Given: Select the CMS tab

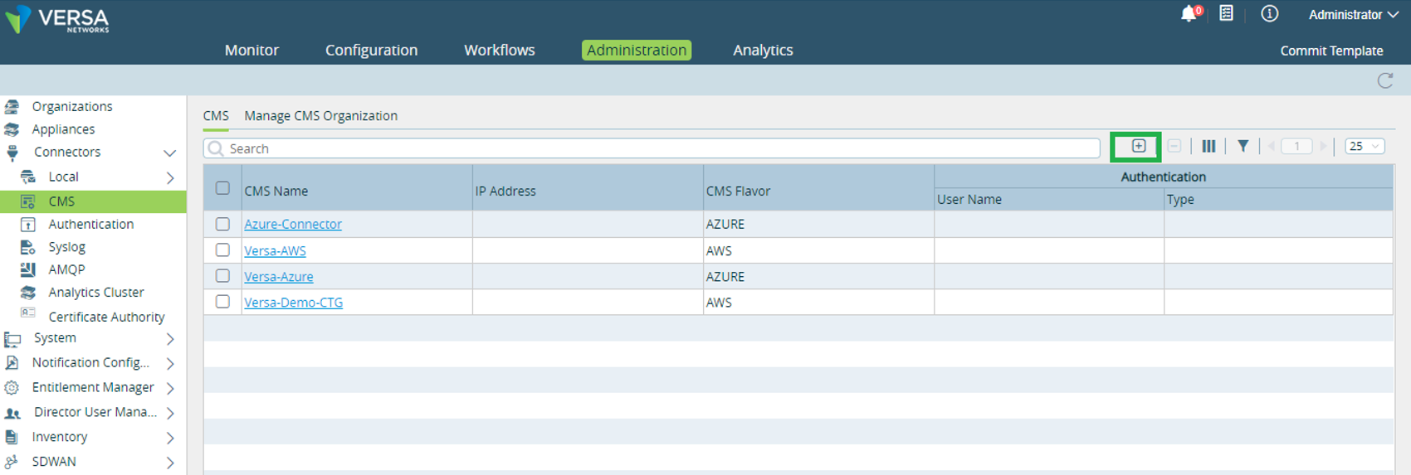Looking at the screenshot, I should tap(216, 116).
